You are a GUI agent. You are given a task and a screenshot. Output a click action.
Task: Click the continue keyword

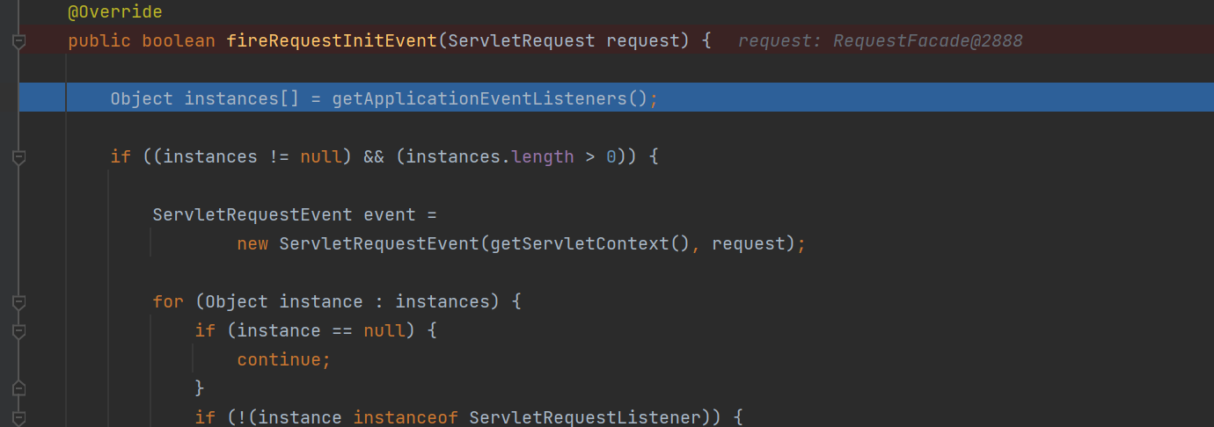click(279, 359)
